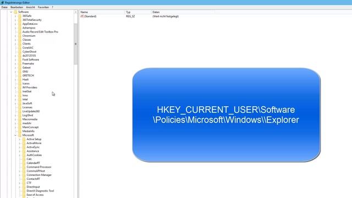
Task: Select the InetStat registry key
Action: 27,91
